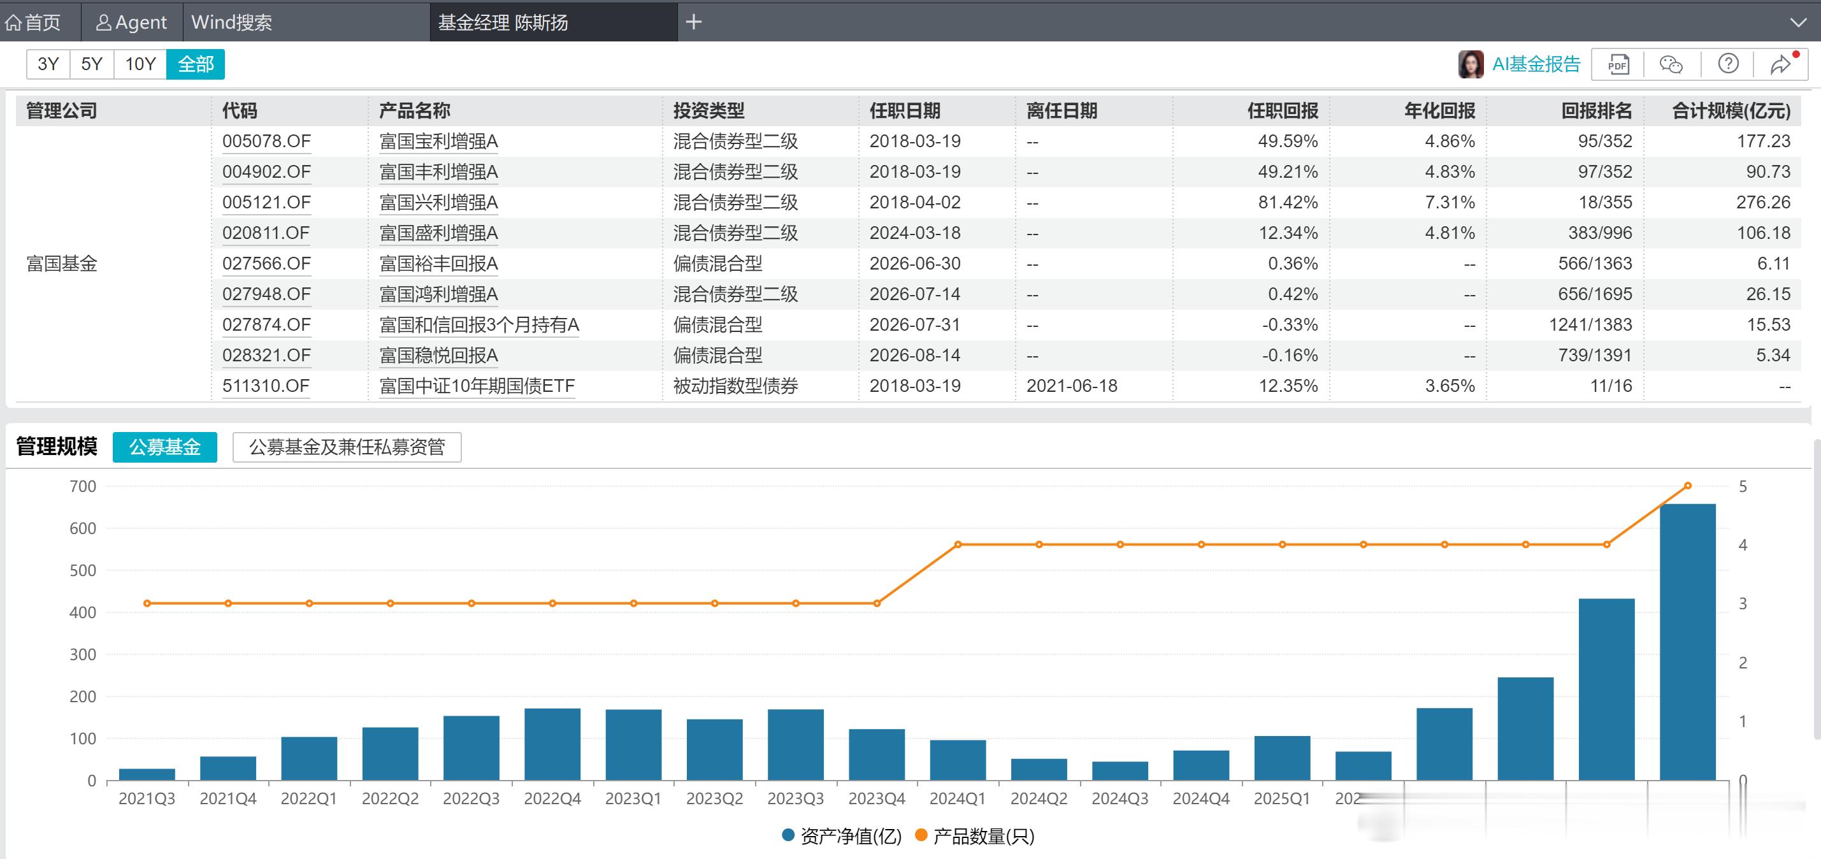
Task: Click the vertical scrollbar on the right edge
Action: click(x=1817, y=588)
